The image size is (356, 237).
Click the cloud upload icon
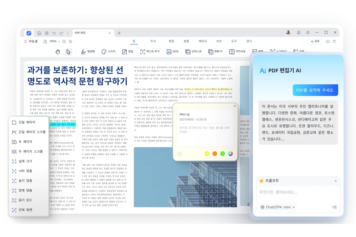pyautogui.click(x=328, y=41)
